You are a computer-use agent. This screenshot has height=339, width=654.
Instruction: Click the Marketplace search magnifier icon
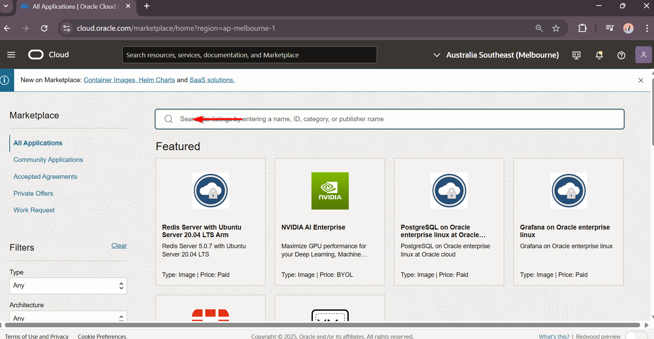coord(168,119)
